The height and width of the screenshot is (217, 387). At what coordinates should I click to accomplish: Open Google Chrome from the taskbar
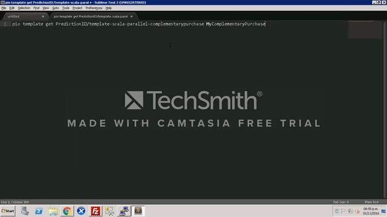pyautogui.click(x=67, y=211)
